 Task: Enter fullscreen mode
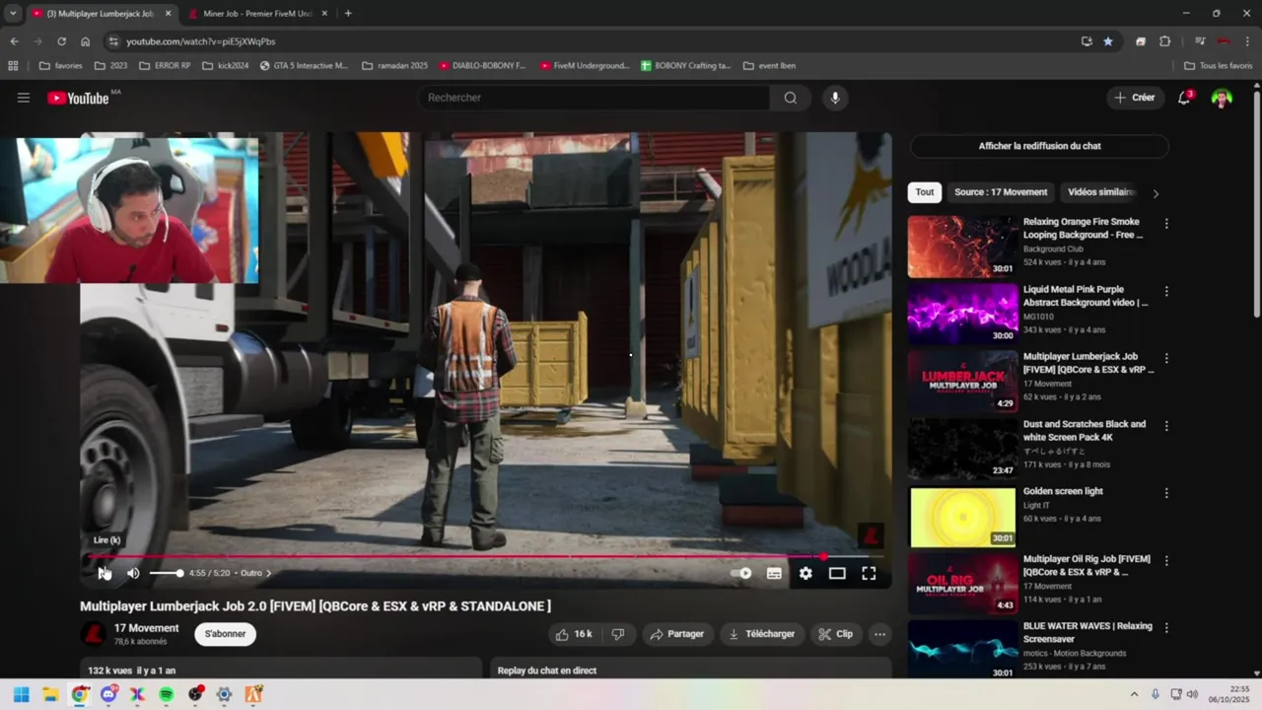pos(869,573)
